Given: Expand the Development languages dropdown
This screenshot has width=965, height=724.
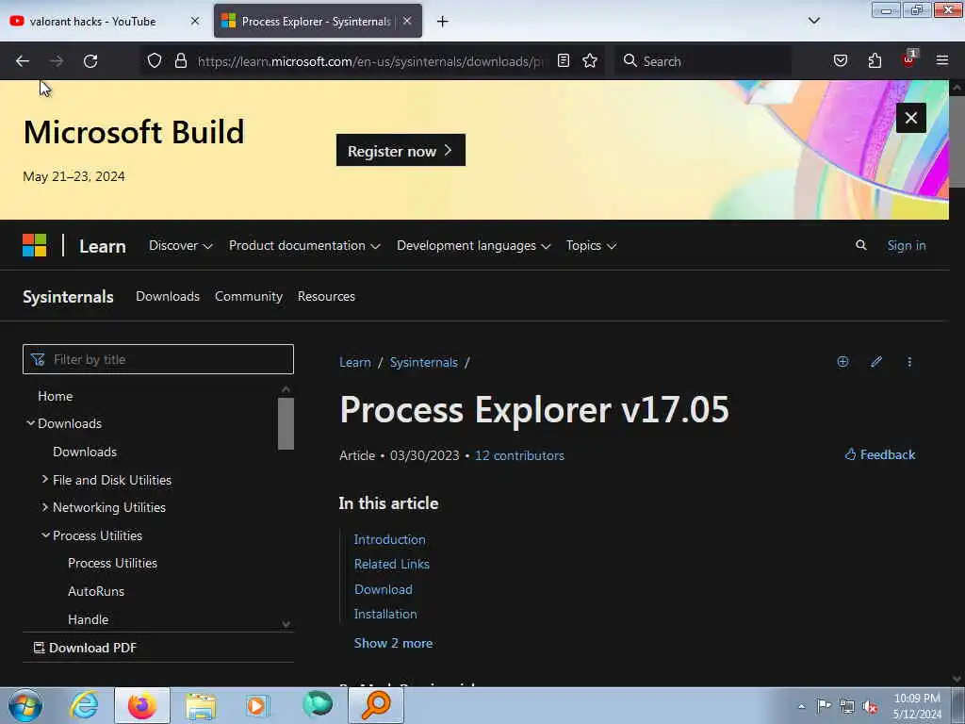Looking at the screenshot, I should (473, 246).
